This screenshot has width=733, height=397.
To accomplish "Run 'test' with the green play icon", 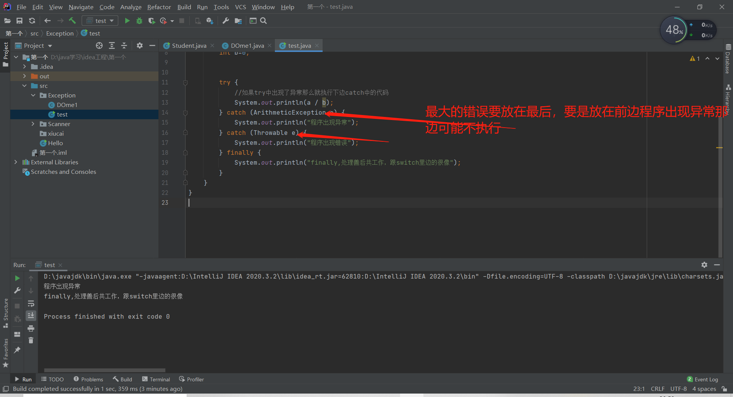I will [127, 21].
